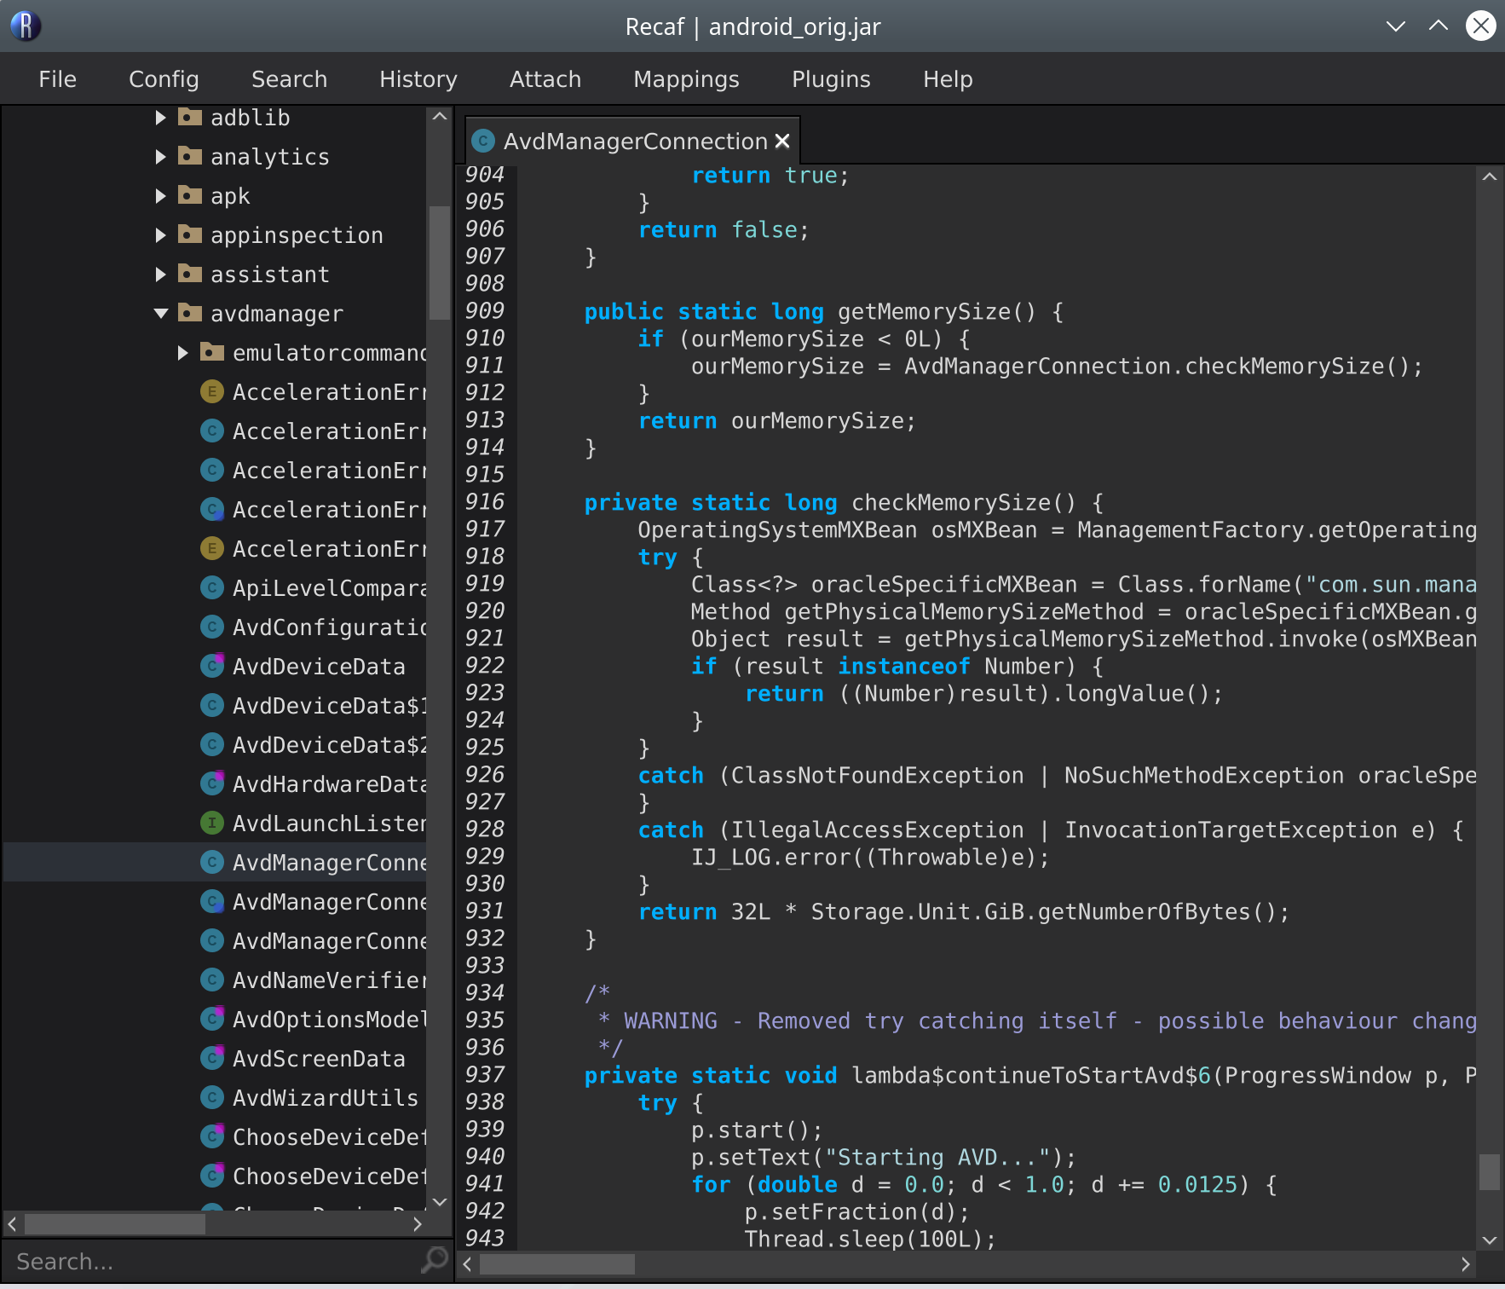Click the magnifier icon in search box

(435, 1259)
